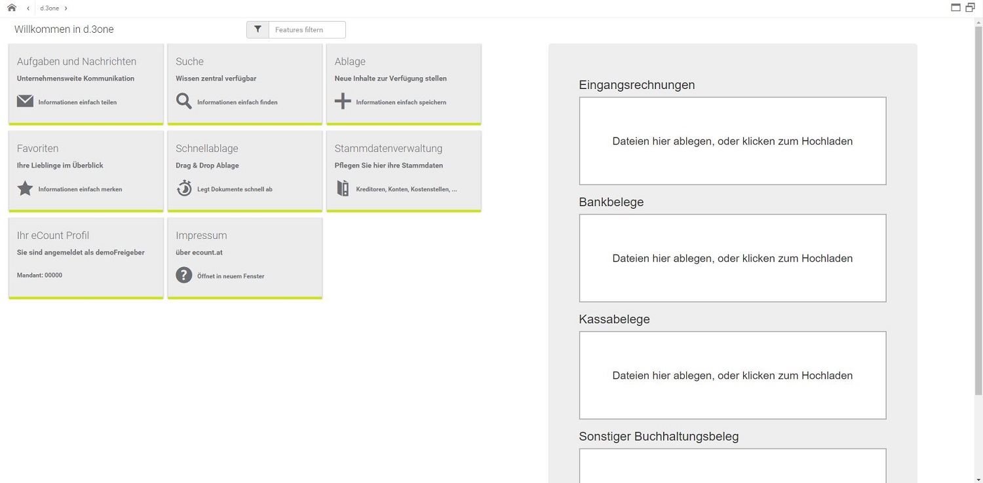Click the Kassabelege upload drop zone

click(x=733, y=375)
